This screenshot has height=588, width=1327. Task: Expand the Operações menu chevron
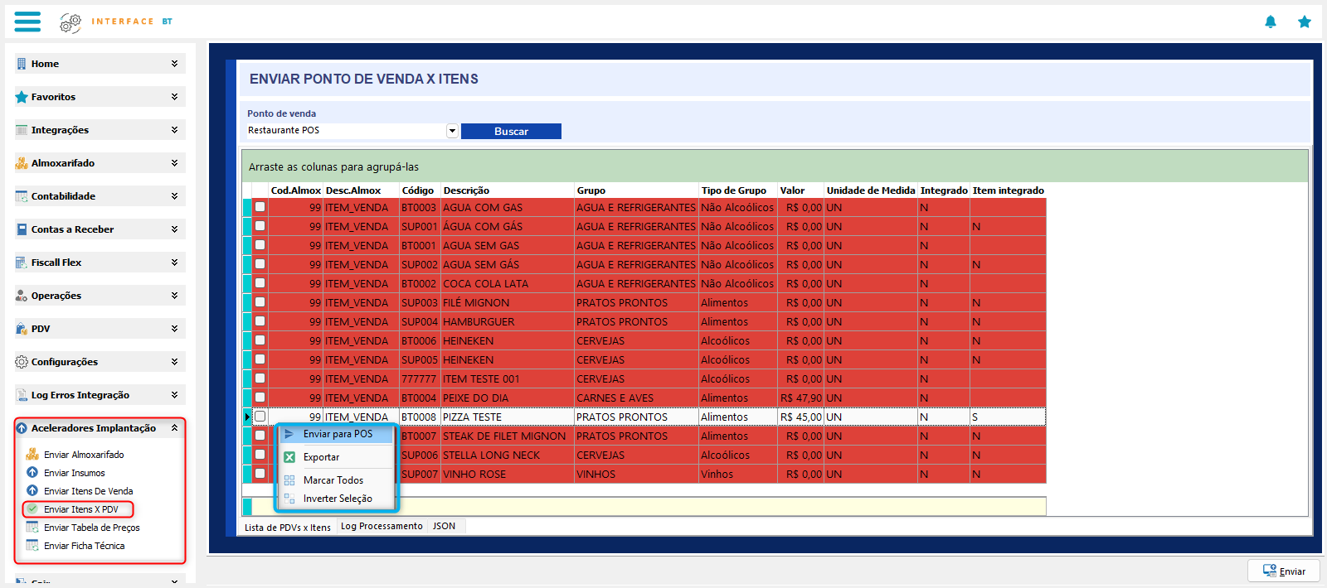[174, 295]
